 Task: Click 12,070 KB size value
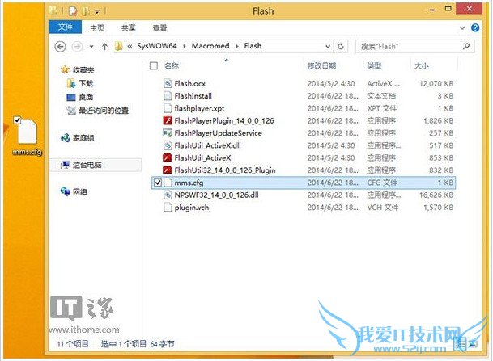[436, 83]
